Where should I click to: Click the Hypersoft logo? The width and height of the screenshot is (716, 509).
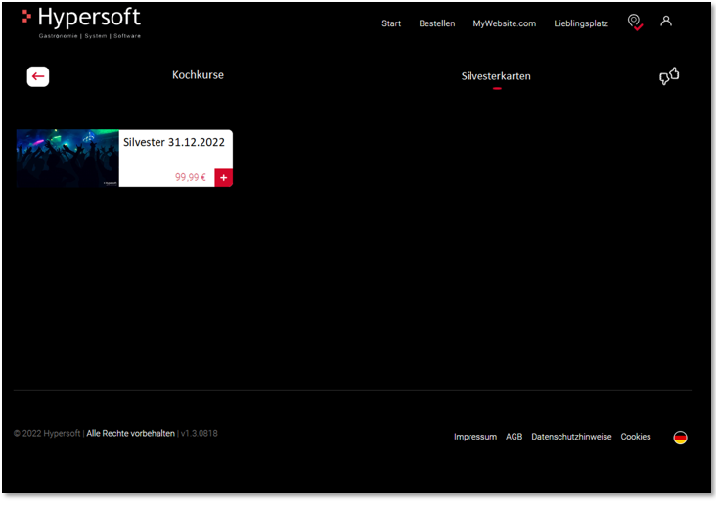pos(82,23)
